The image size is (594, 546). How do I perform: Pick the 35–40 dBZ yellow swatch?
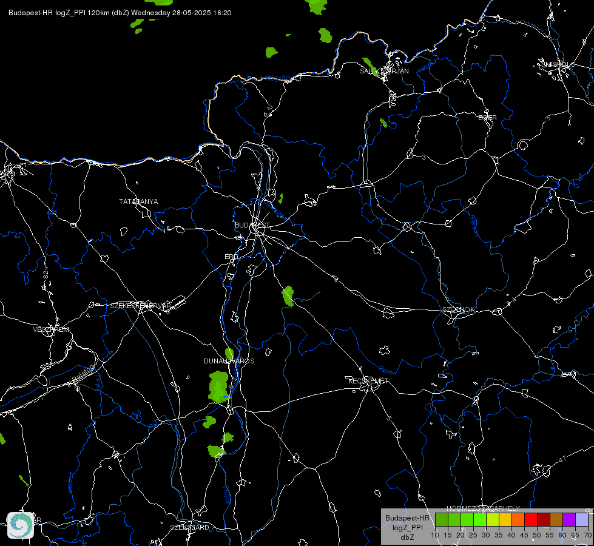505,519
